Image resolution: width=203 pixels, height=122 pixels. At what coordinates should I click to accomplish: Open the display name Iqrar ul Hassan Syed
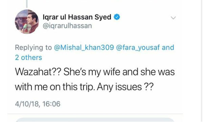click(77, 17)
